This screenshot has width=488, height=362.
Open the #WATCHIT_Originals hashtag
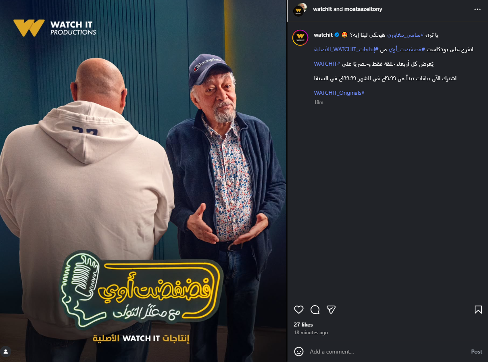tap(339, 93)
